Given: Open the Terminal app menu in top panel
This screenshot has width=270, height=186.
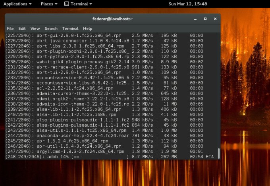Looking at the screenshot, I should [79, 4].
